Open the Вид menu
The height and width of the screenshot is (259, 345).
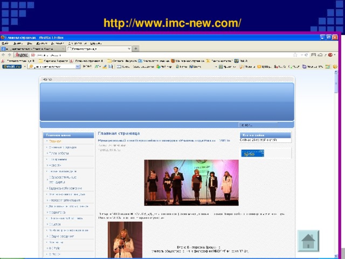[x=30, y=43]
